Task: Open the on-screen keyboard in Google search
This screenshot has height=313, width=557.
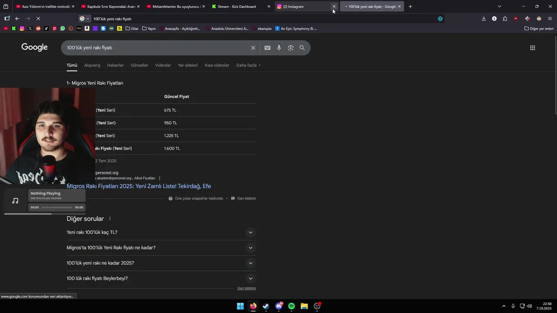Action: click(267, 48)
